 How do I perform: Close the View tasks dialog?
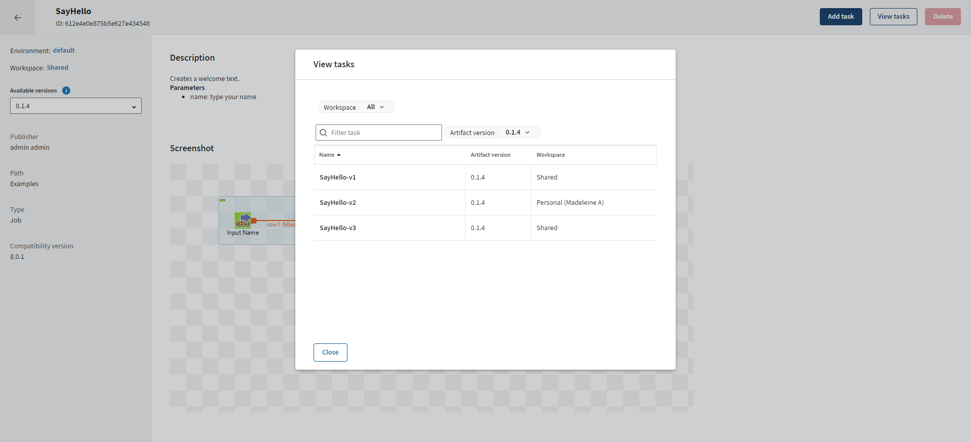tap(330, 352)
